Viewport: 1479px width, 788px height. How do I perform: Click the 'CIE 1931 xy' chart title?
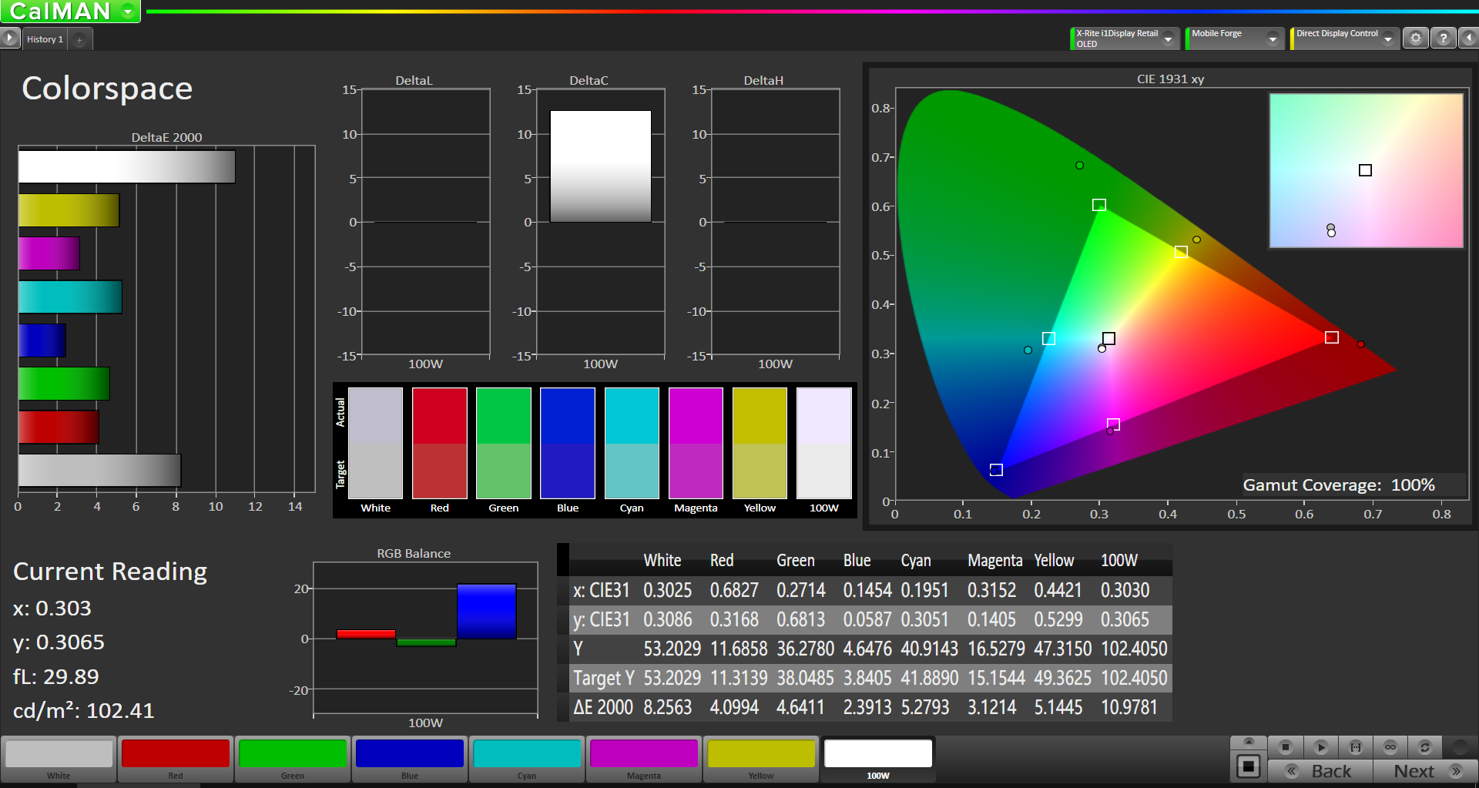[x=1170, y=79]
